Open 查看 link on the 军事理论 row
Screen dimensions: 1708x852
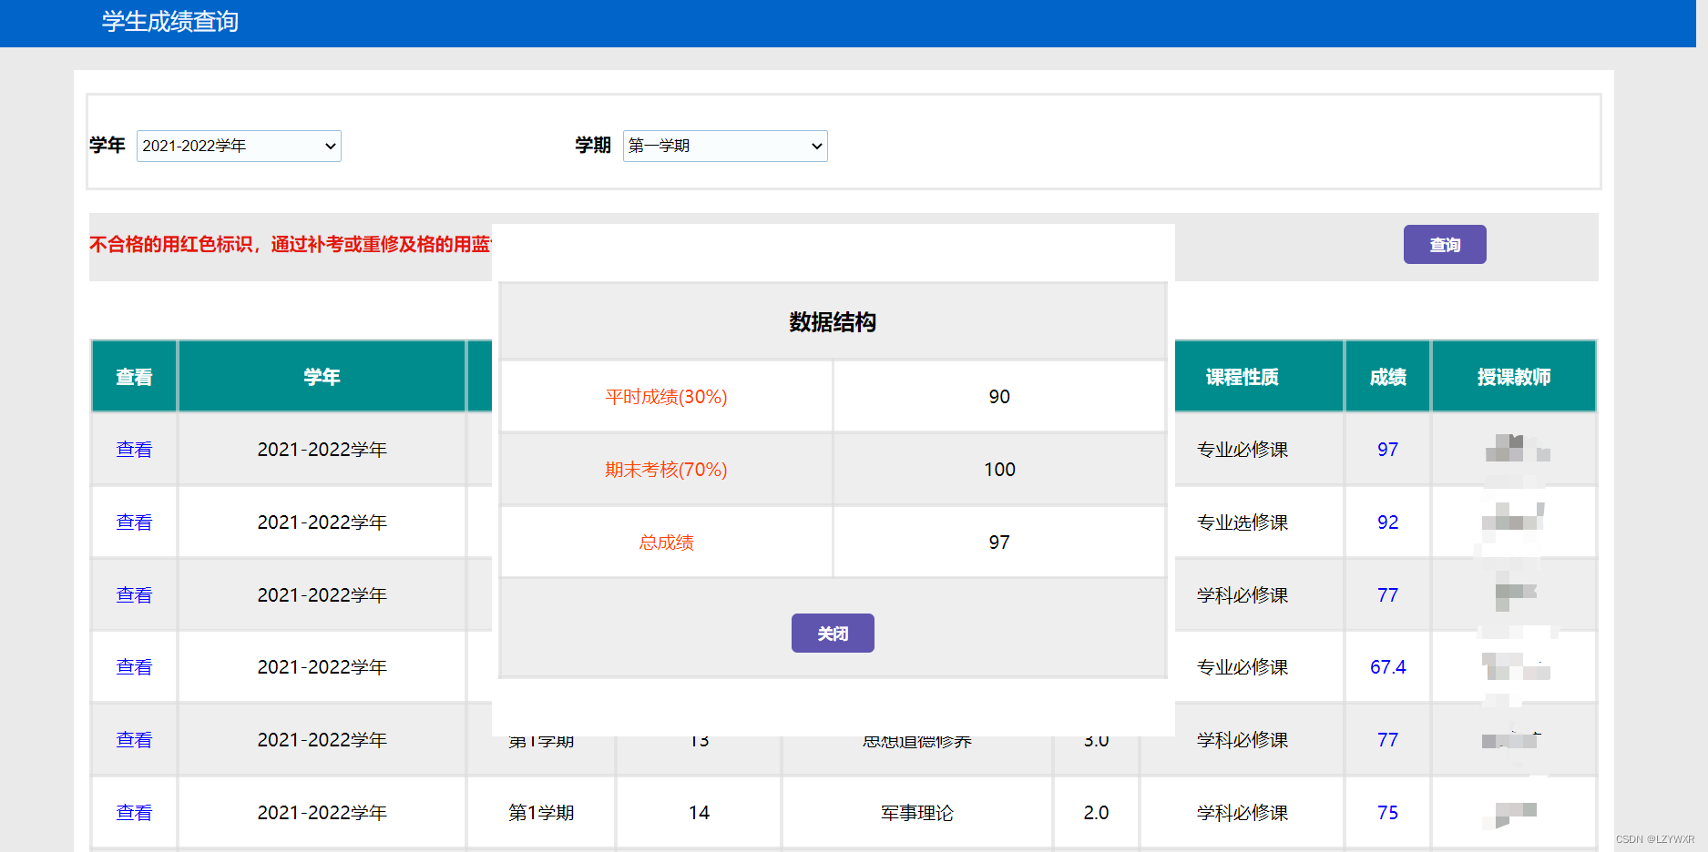coord(133,812)
